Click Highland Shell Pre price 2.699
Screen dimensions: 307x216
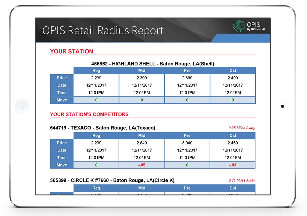coord(187,78)
